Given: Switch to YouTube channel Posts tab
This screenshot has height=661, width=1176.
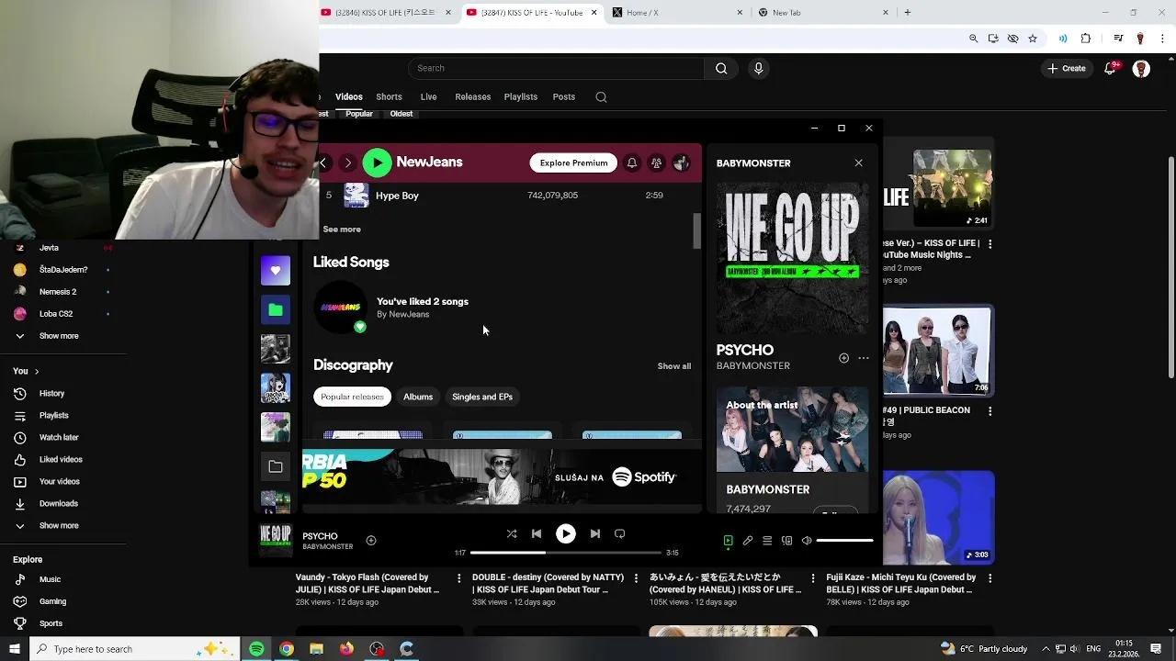Looking at the screenshot, I should pos(564,96).
